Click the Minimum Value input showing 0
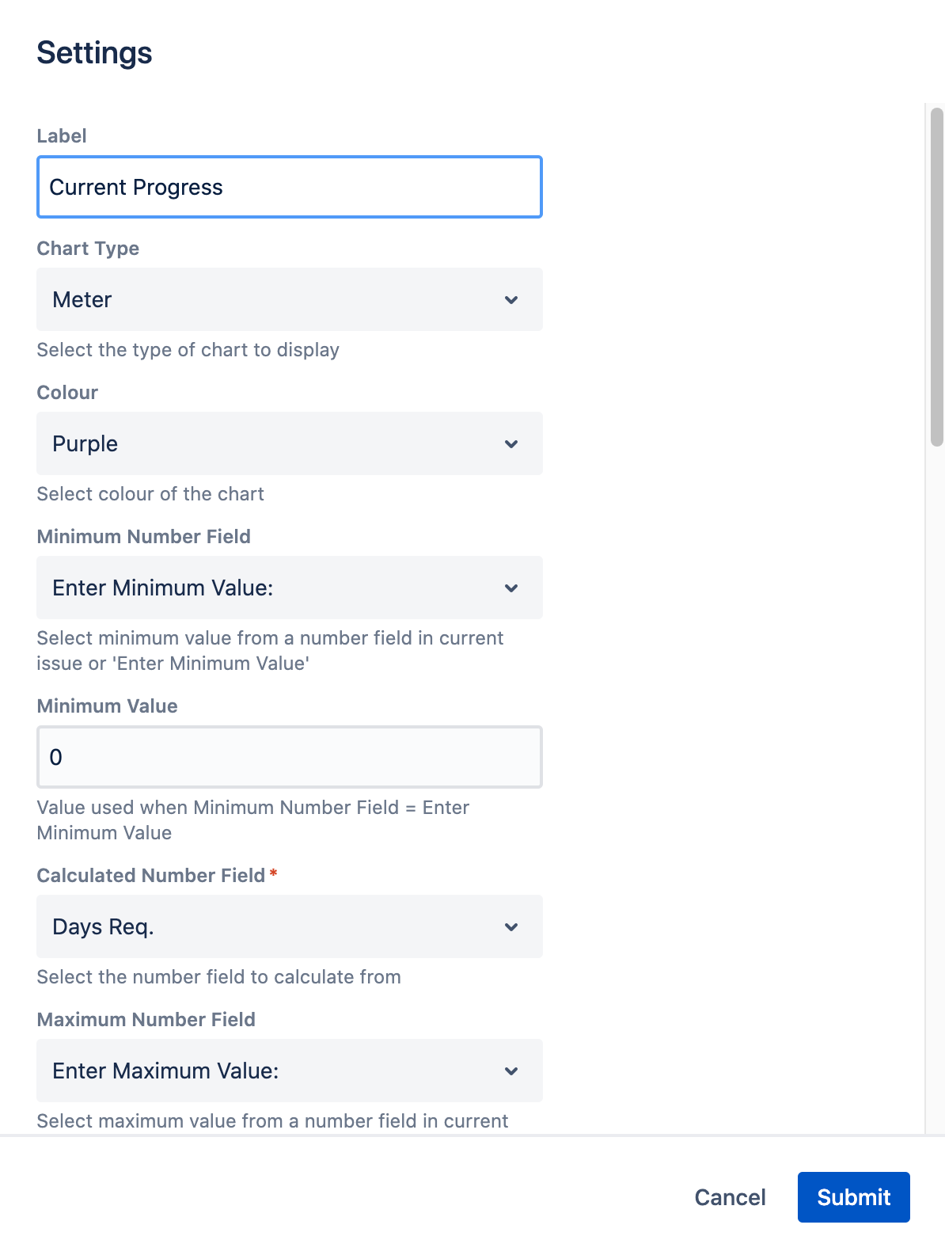The width and height of the screenshot is (945, 1259). (289, 756)
